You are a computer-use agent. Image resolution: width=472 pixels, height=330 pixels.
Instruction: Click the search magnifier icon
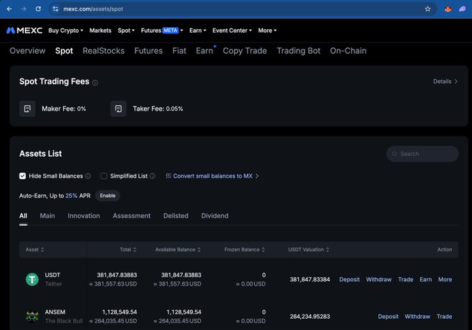[x=394, y=154]
